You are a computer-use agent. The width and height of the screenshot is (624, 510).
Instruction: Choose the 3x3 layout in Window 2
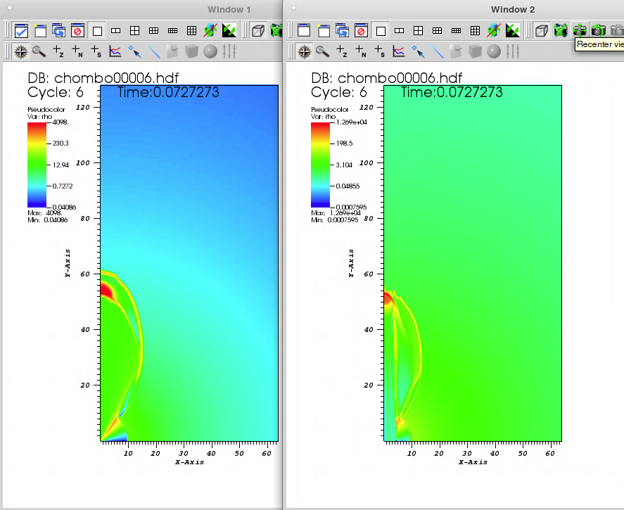(x=475, y=30)
